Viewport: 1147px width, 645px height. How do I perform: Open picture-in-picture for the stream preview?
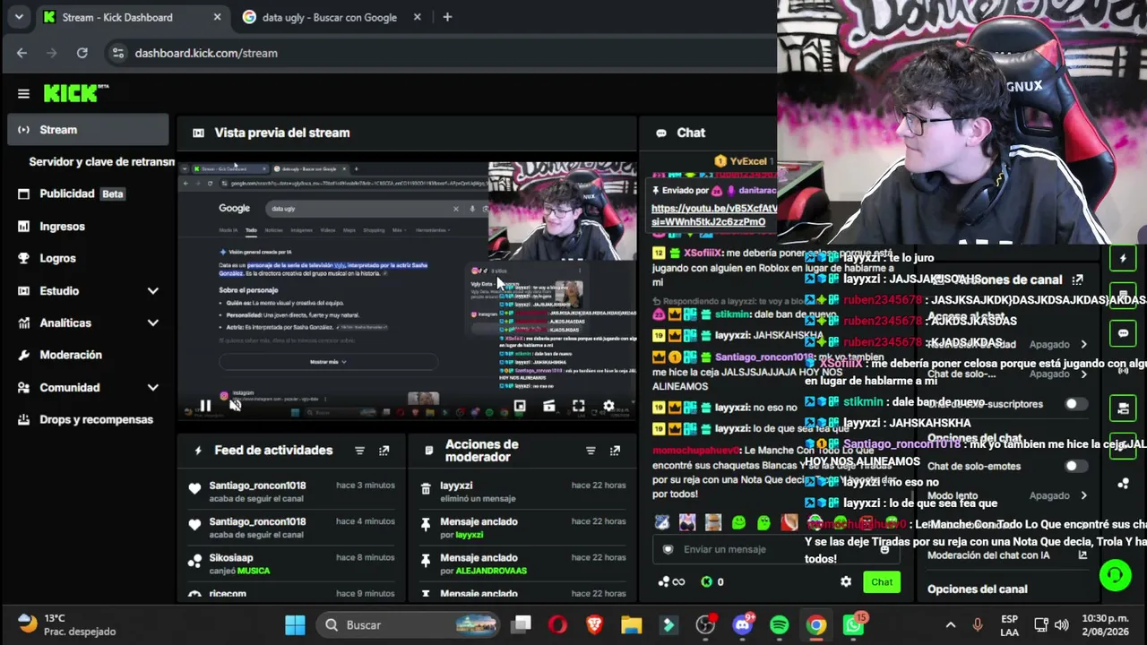pyautogui.click(x=520, y=406)
